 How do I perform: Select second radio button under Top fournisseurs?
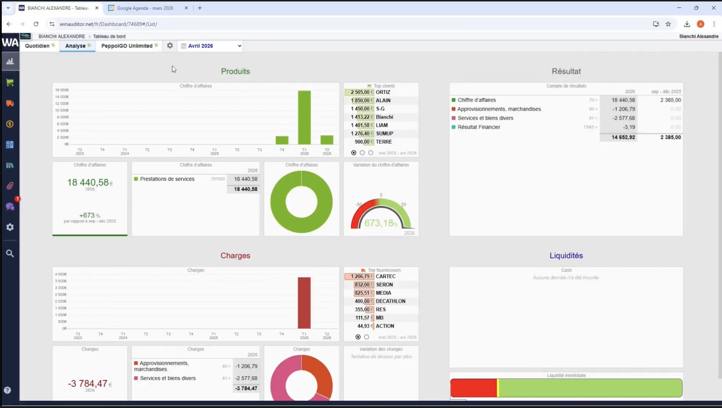[367, 337]
